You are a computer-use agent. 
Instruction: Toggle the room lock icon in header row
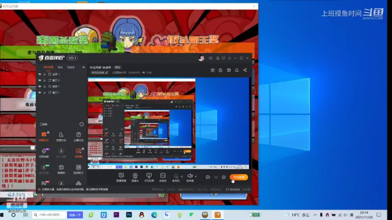[220, 70]
